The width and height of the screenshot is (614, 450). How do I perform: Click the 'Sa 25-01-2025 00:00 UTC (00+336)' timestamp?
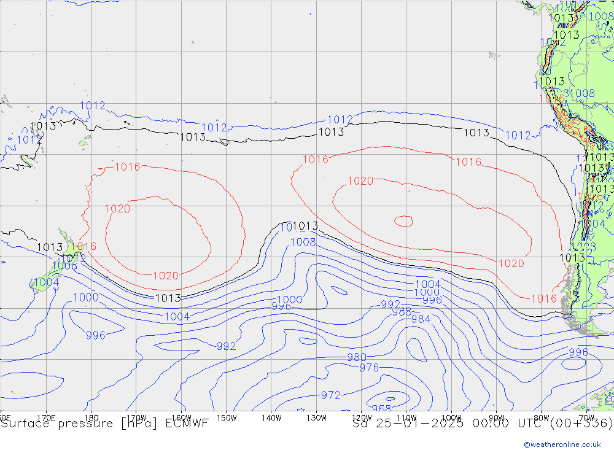(483, 424)
